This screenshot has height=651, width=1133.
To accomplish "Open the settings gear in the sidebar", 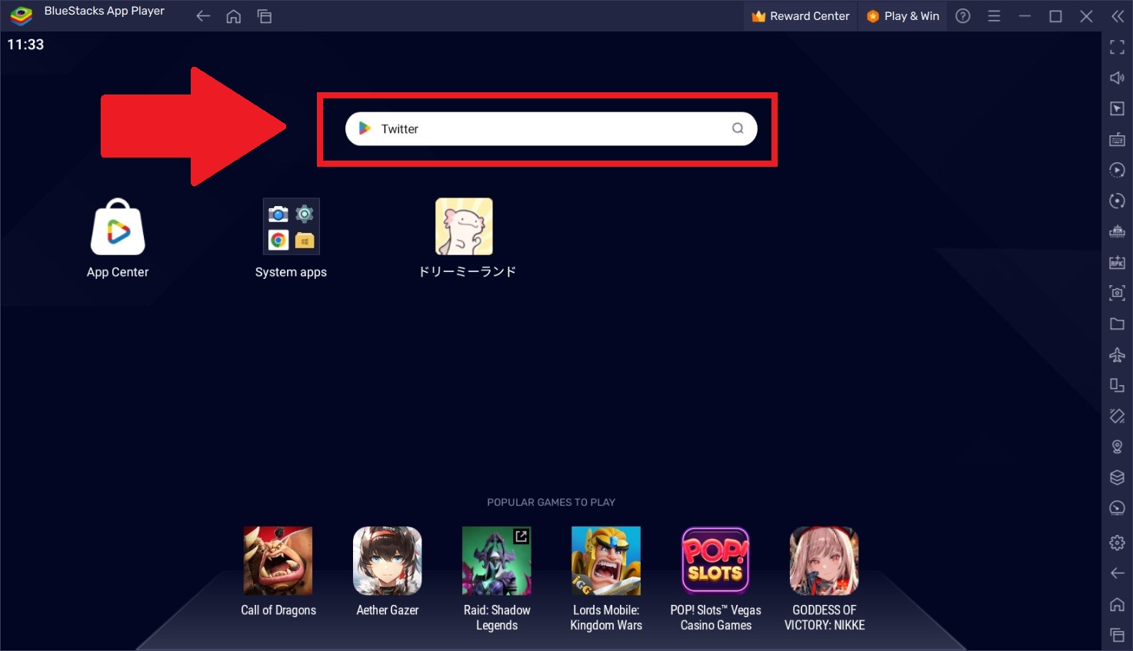I will [1118, 543].
